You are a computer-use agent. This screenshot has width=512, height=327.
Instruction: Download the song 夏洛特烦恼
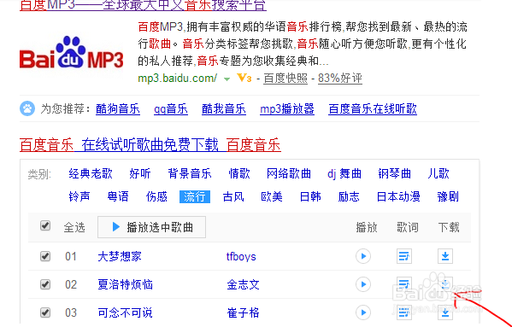[445, 284]
